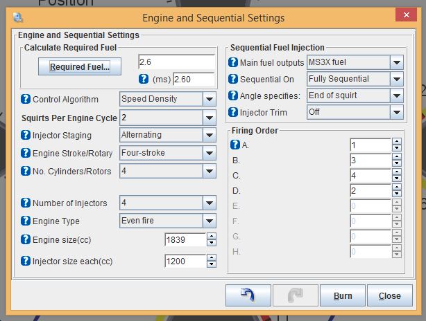
Task: Expand the Number of Injectors dropdown
Action: (x=210, y=203)
